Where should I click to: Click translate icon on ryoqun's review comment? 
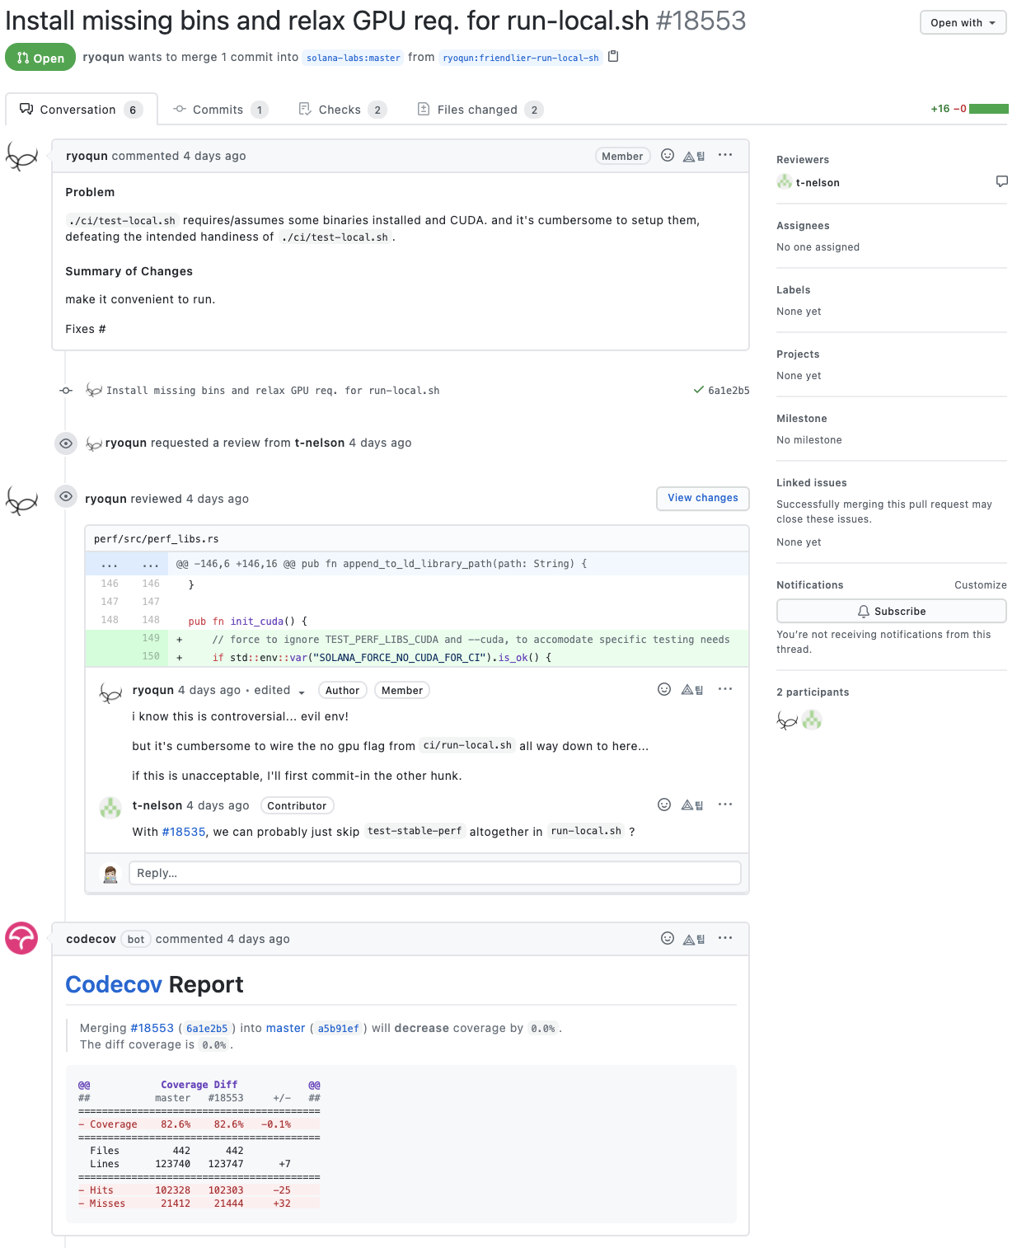[x=692, y=690]
